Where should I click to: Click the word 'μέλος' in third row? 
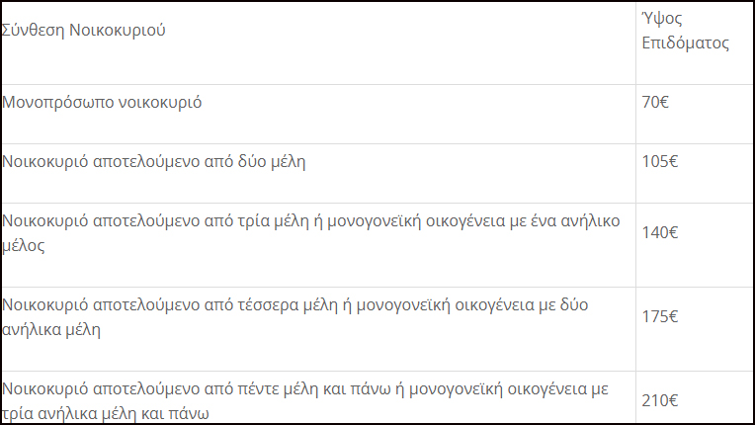click(x=23, y=245)
